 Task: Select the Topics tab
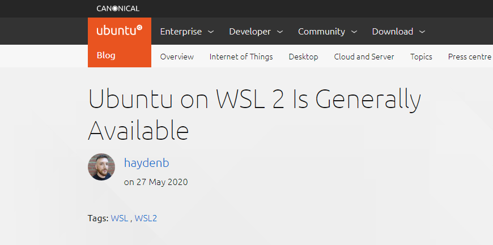point(421,57)
